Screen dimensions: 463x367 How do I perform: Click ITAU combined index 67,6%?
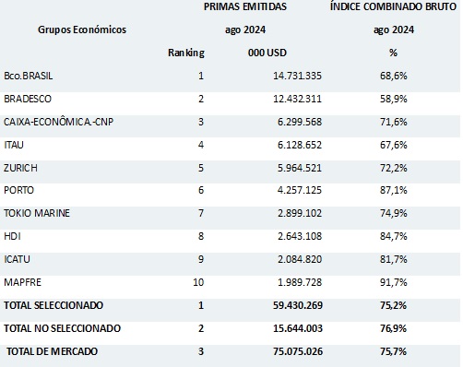(x=393, y=145)
